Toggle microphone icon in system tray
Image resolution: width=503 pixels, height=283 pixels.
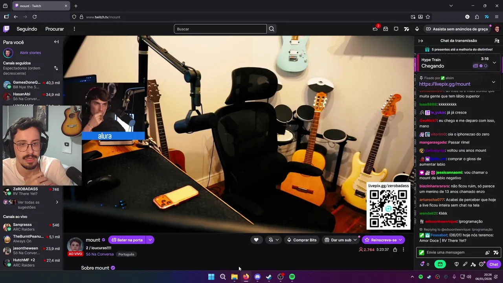point(454,277)
